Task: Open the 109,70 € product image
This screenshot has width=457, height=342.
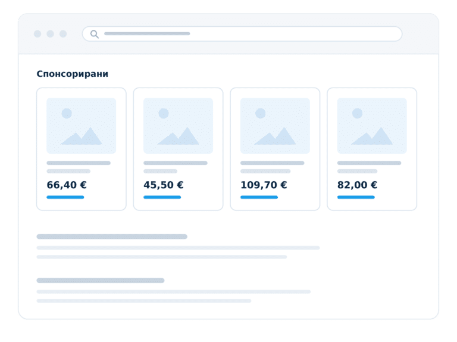Action: tap(275, 126)
